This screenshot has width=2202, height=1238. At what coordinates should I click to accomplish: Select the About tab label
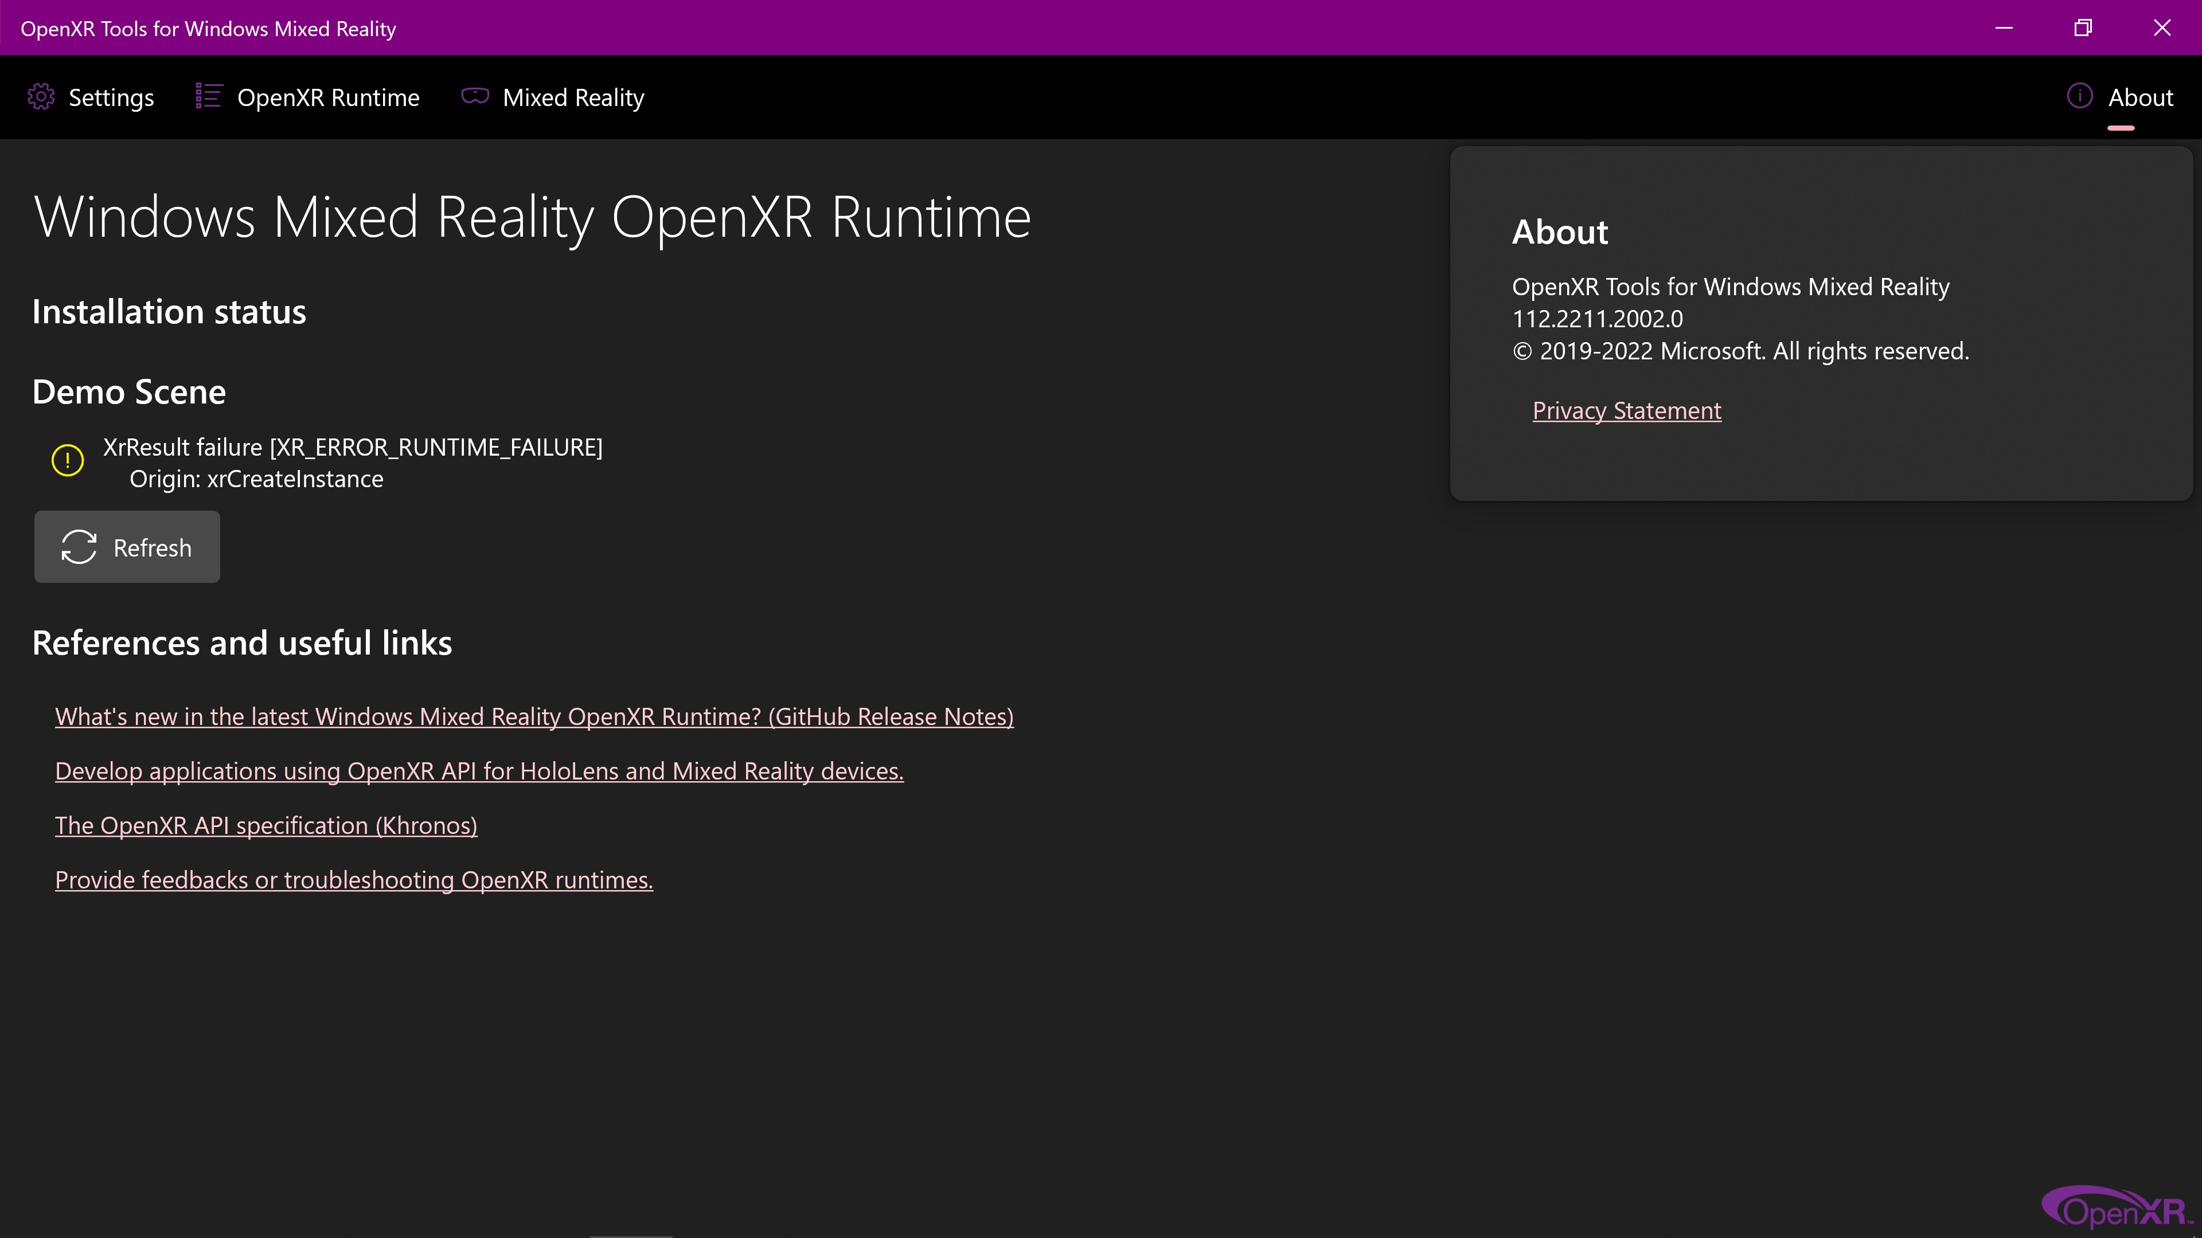pyautogui.click(x=2141, y=97)
